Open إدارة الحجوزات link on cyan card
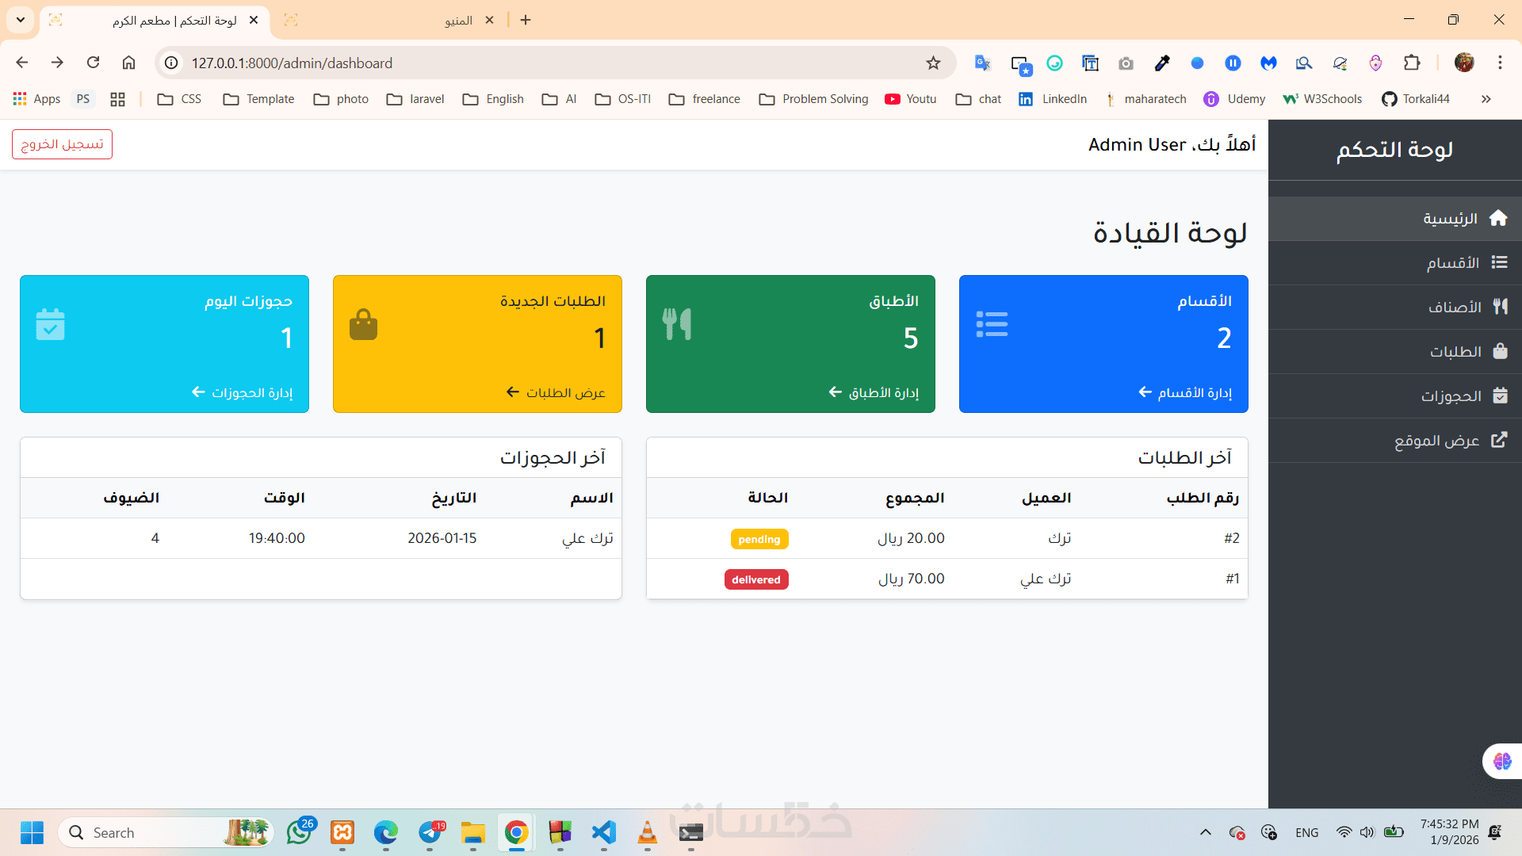Image resolution: width=1522 pixels, height=856 pixels. click(x=243, y=392)
